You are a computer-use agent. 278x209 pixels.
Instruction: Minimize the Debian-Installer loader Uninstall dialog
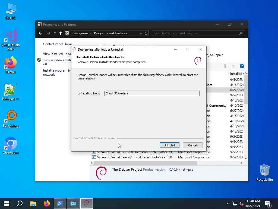click(175, 50)
